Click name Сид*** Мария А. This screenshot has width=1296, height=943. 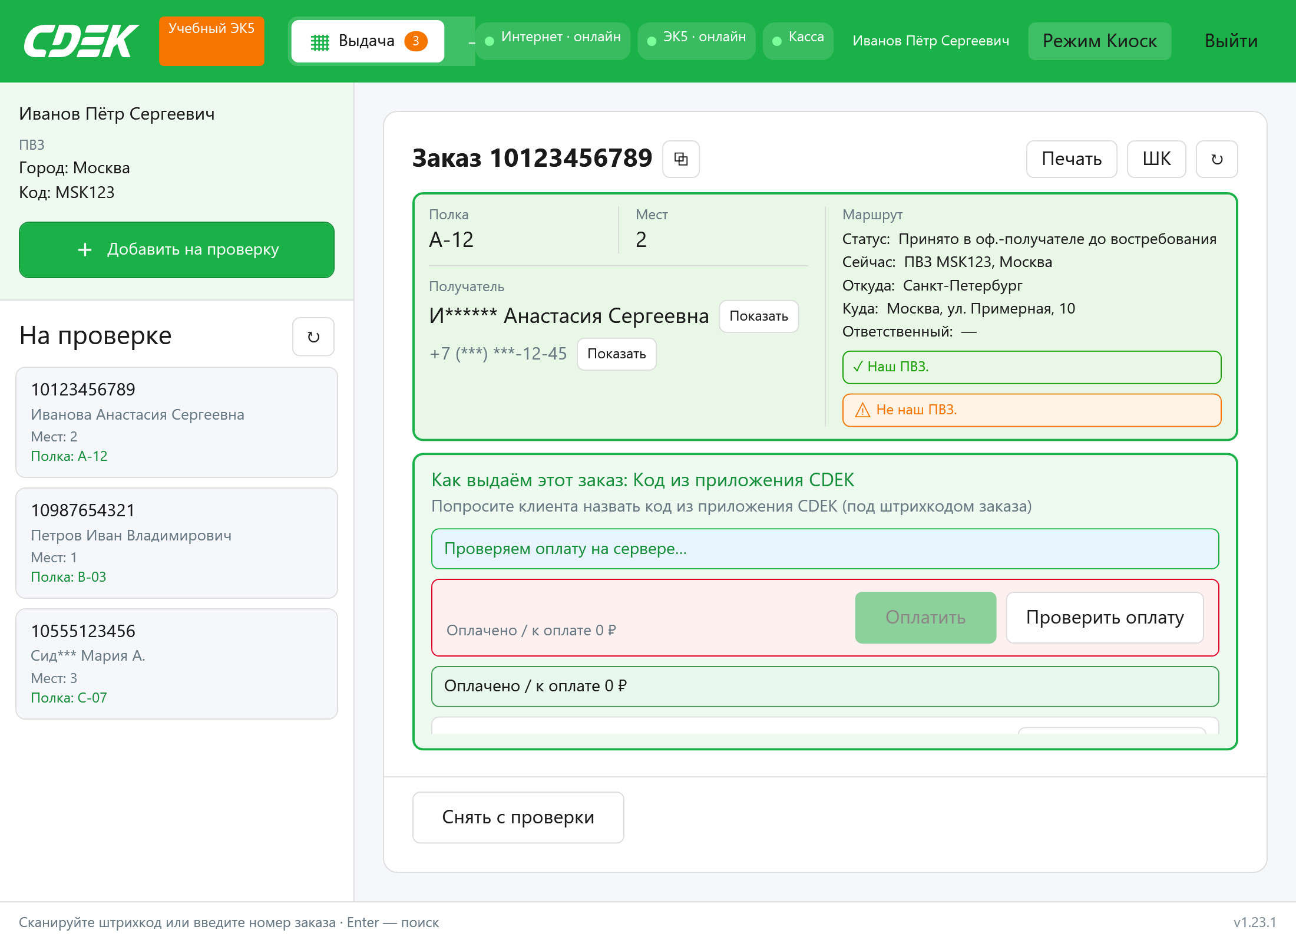click(x=88, y=656)
